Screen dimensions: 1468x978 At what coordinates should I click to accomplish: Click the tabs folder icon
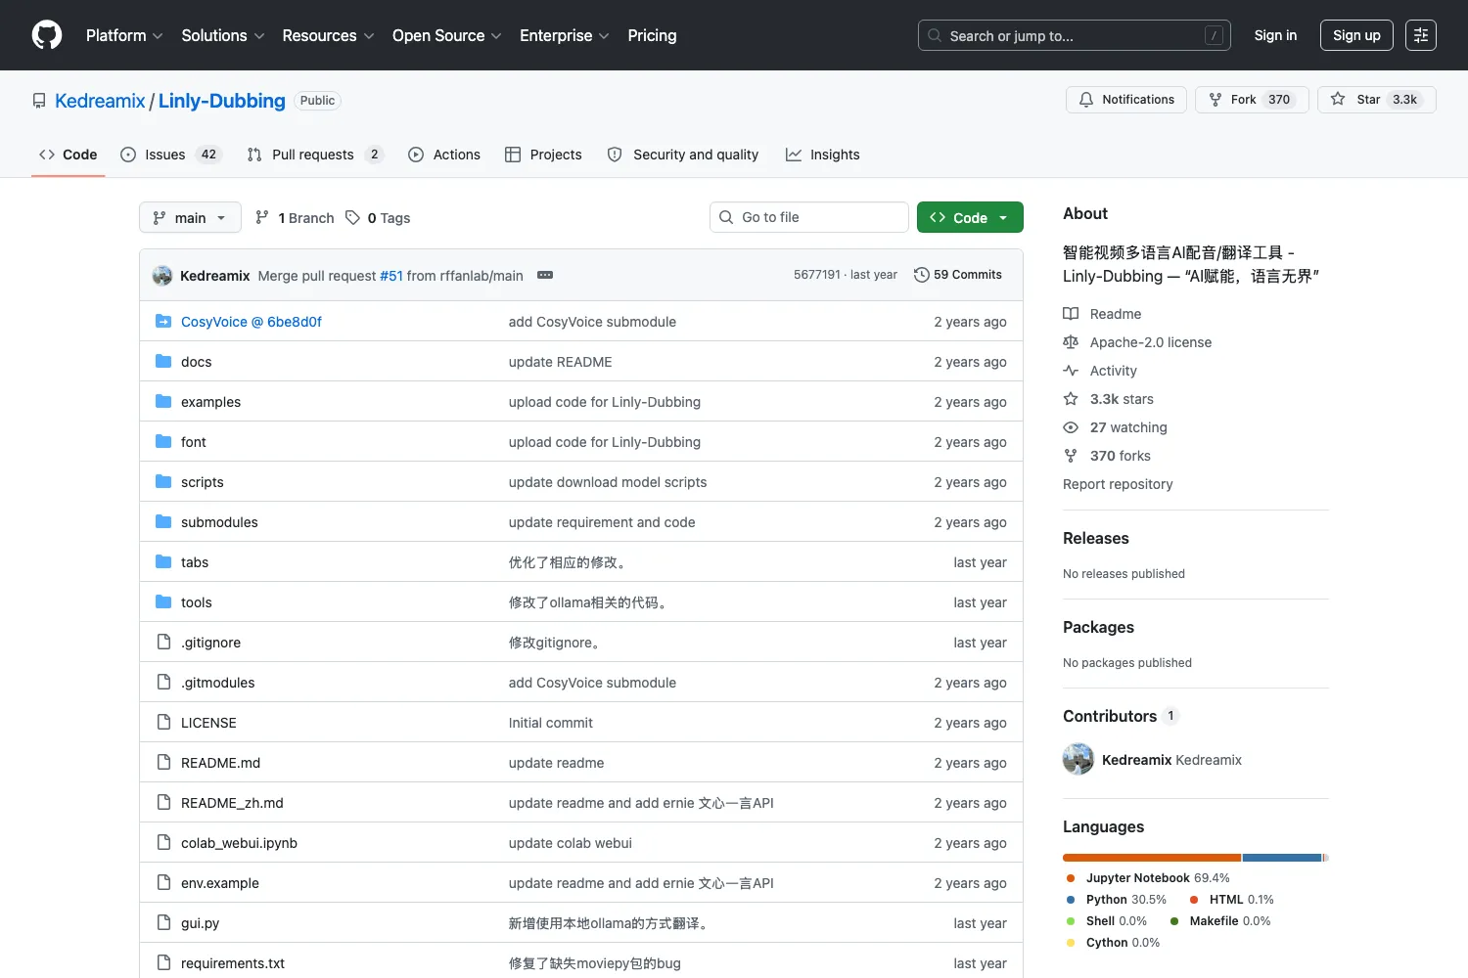coord(163,562)
